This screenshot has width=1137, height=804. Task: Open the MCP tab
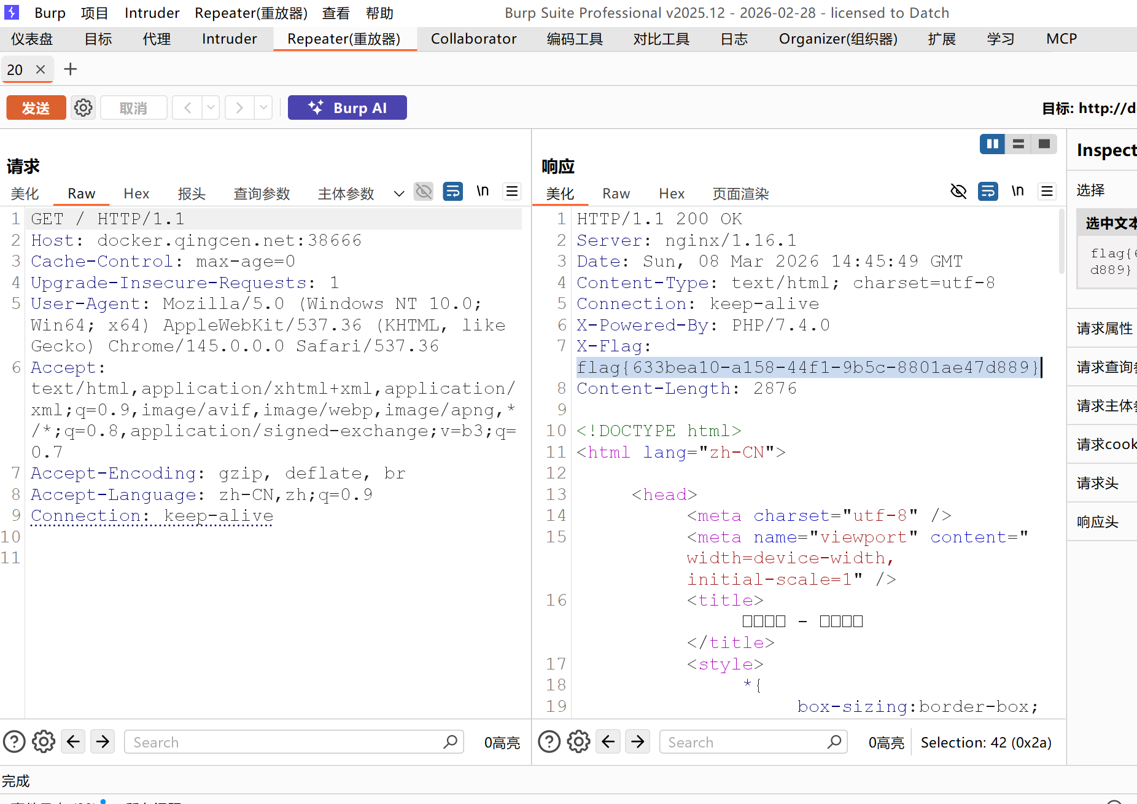point(1061,39)
